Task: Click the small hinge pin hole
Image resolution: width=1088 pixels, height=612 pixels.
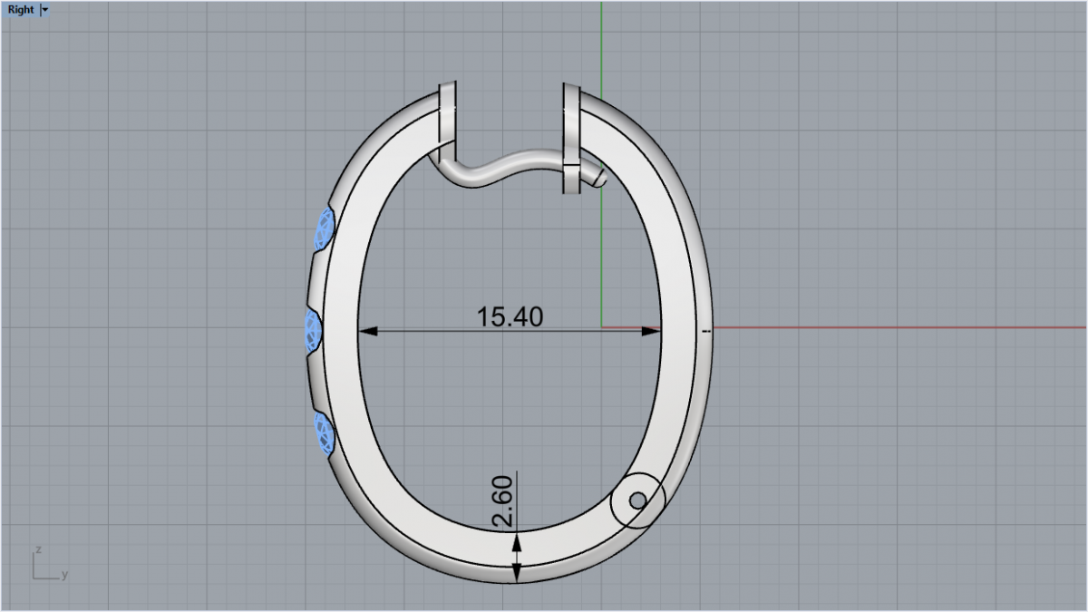Action: click(x=637, y=500)
